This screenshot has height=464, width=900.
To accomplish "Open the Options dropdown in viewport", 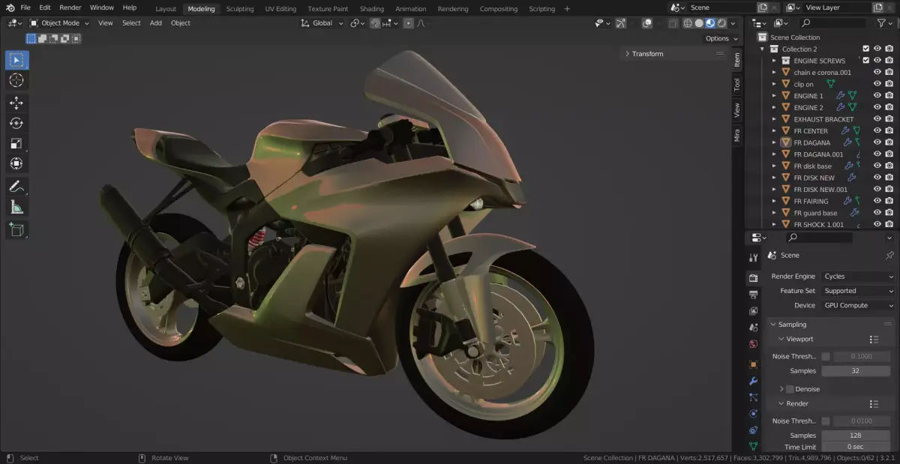I will (x=721, y=38).
